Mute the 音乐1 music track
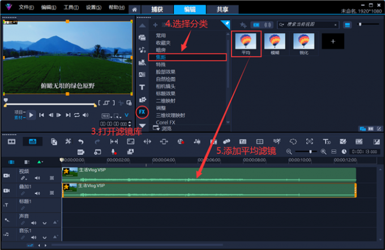Viewport: 385px width, 250px height. pyautogui.click(x=33, y=239)
